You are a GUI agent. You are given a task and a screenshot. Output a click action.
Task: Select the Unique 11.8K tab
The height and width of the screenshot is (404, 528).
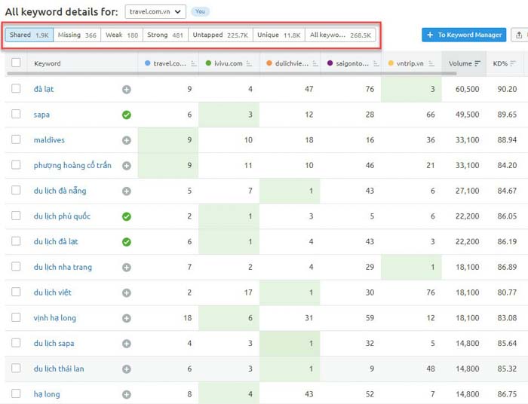coord(279,35)
